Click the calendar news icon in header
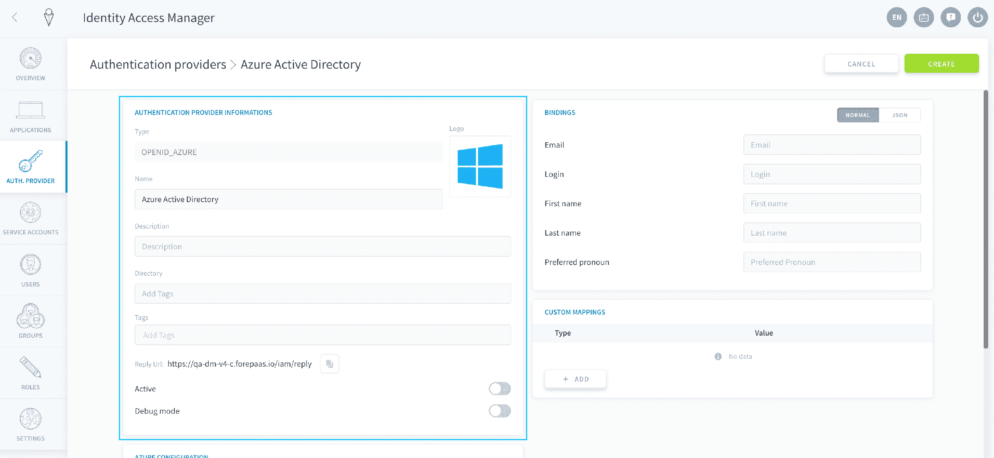This screenshot has width=994, height=458. point(924,17)
